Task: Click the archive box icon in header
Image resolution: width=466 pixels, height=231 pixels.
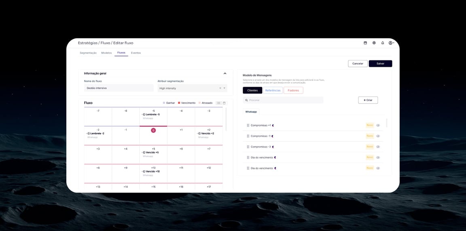Action: pos(365,43)
